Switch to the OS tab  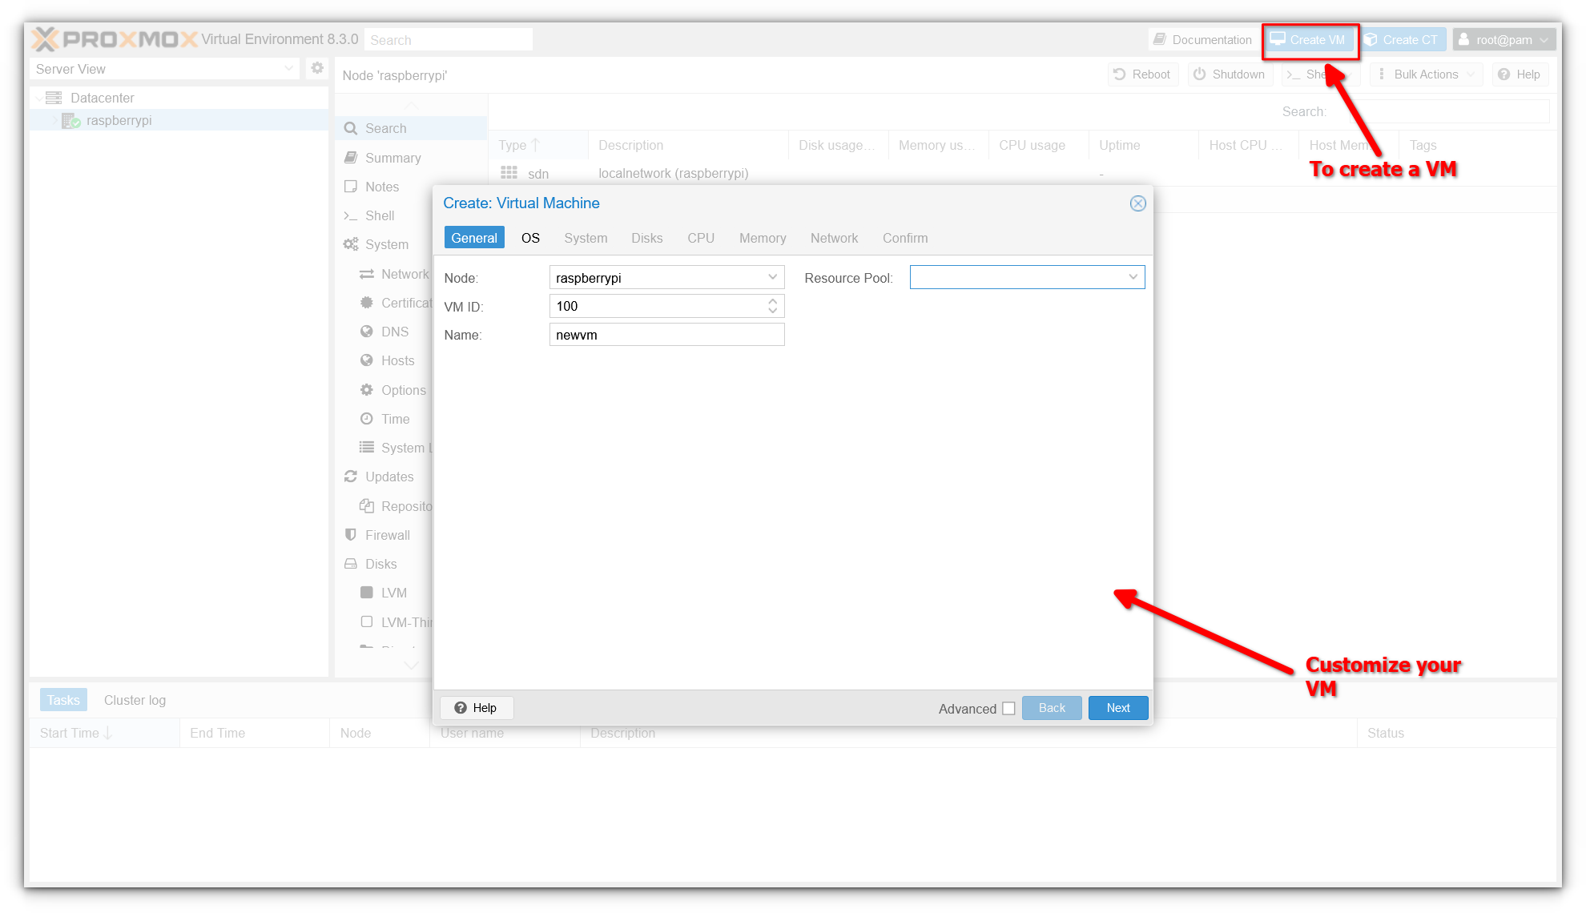[x=529, y=238]
